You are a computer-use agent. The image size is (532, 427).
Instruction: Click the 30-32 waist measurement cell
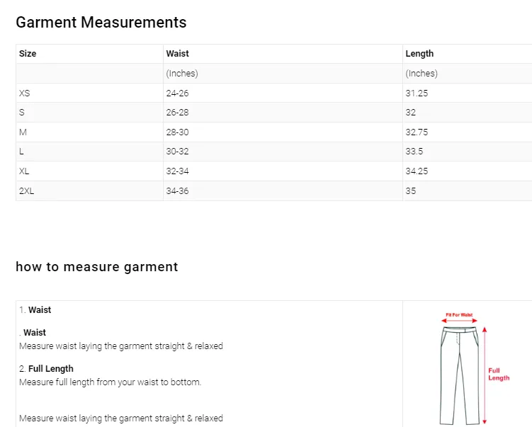point(177,152)
